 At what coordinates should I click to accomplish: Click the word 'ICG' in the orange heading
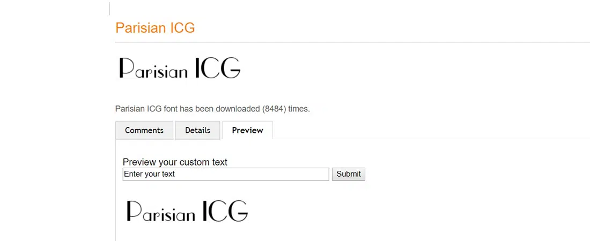(182, 28)
